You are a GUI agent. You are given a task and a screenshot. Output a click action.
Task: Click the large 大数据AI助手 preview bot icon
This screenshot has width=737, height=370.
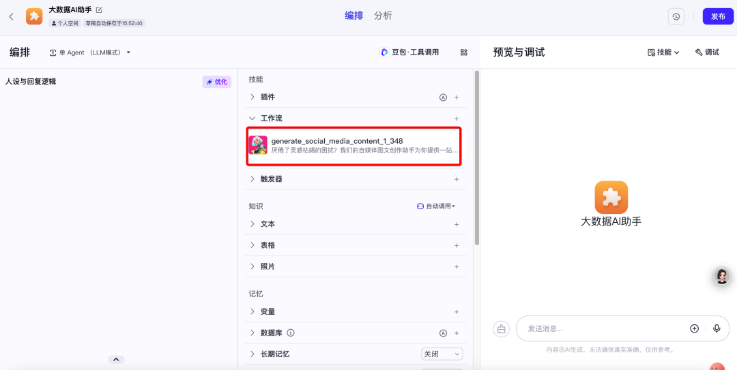[x=611, y=197]
